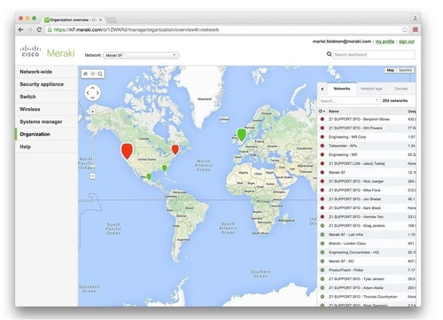This screenshot has width=443, height=320.
Task: Open the gear column options dropdown
Action: (322, 111)
